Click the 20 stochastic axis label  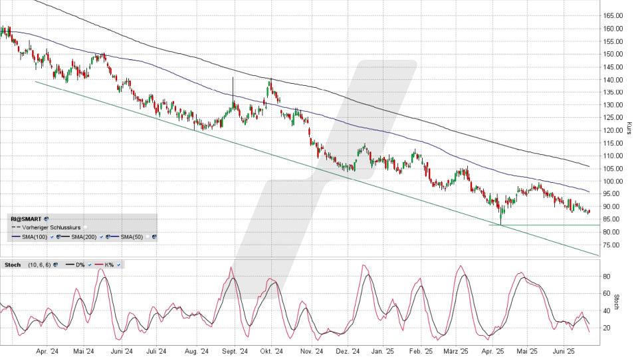[606, 328]
